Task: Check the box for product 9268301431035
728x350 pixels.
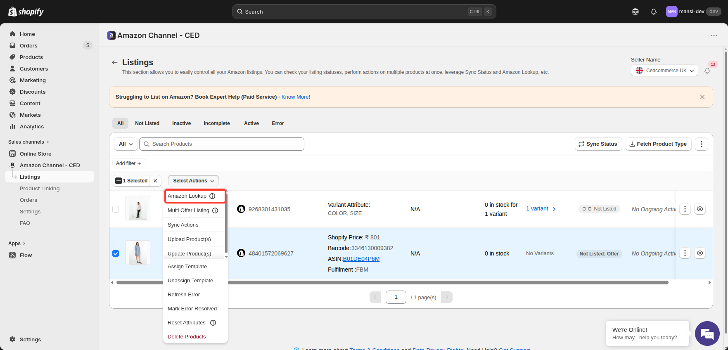Action: 116,209
